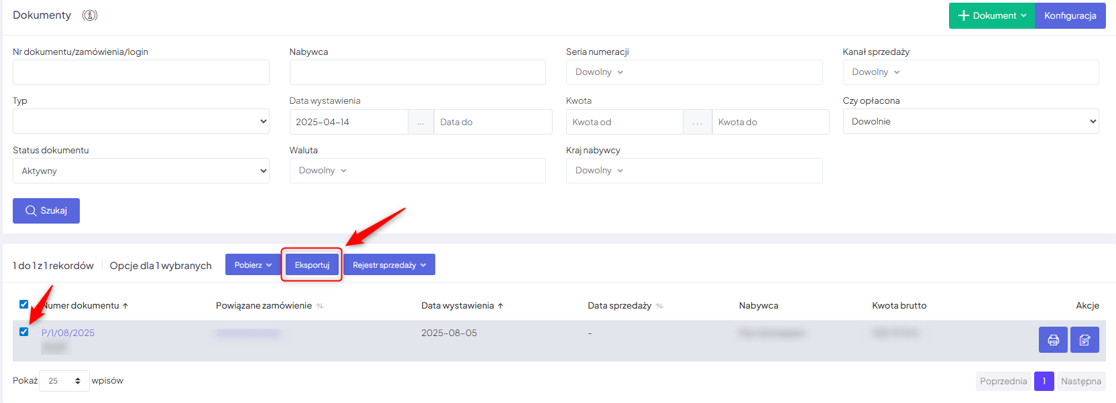Open the P/1/08/2025 document link
The height and width of the screenshot is (403, 1116).
(x=68, y=333)
